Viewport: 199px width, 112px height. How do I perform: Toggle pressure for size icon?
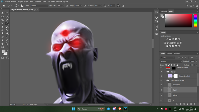click(x=118, y=6)
